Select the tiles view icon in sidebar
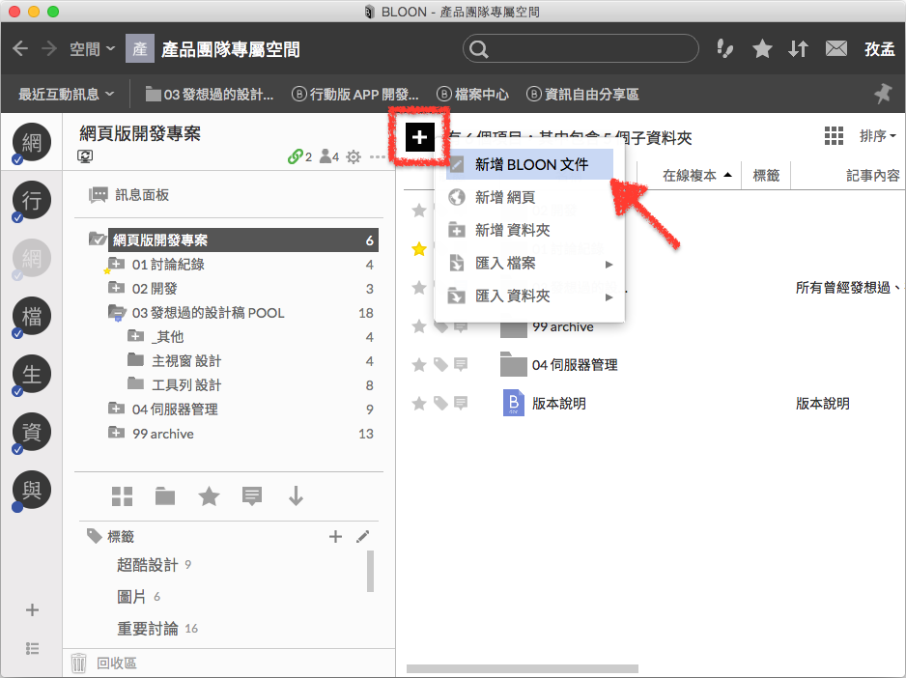Image resolution: width=906 pixels, height=678 pixels. (122, 495)
